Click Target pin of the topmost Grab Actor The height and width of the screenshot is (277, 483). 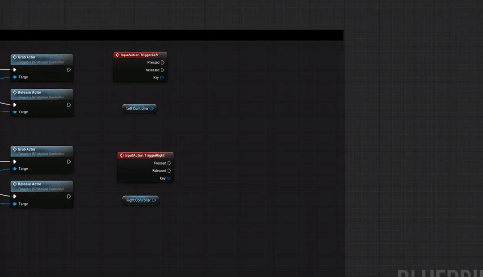tap(15, 77)
